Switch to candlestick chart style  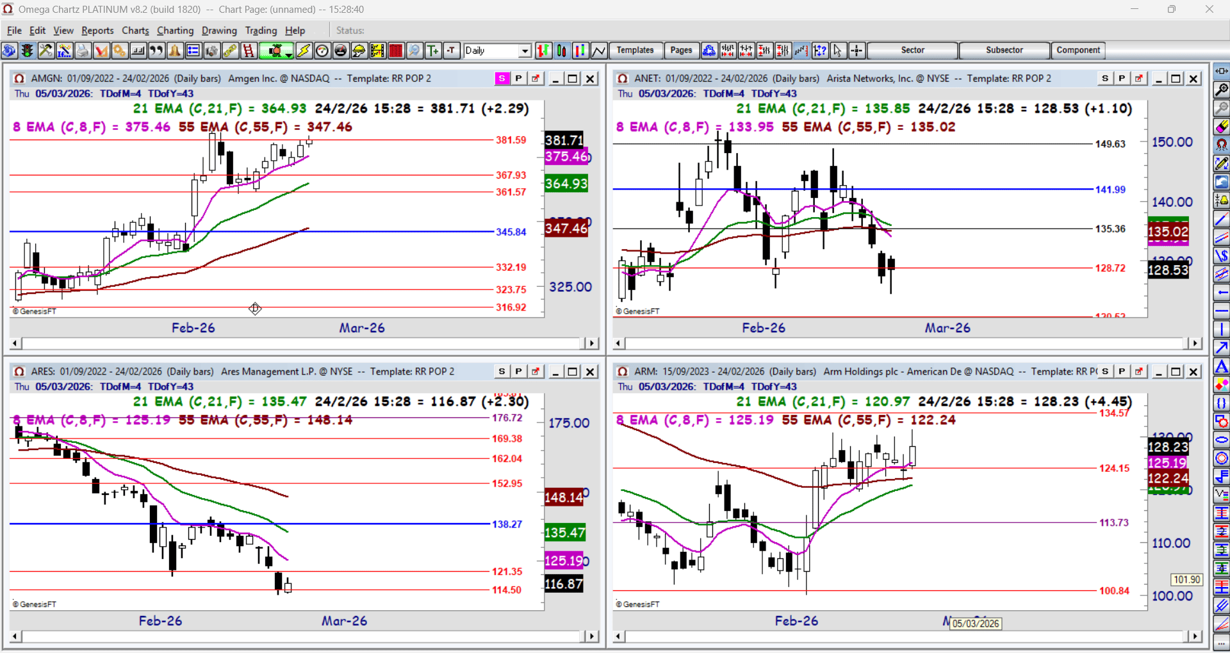(562, 51)
